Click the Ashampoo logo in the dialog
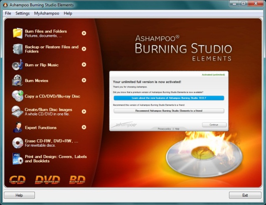 [x=125, y=125]
